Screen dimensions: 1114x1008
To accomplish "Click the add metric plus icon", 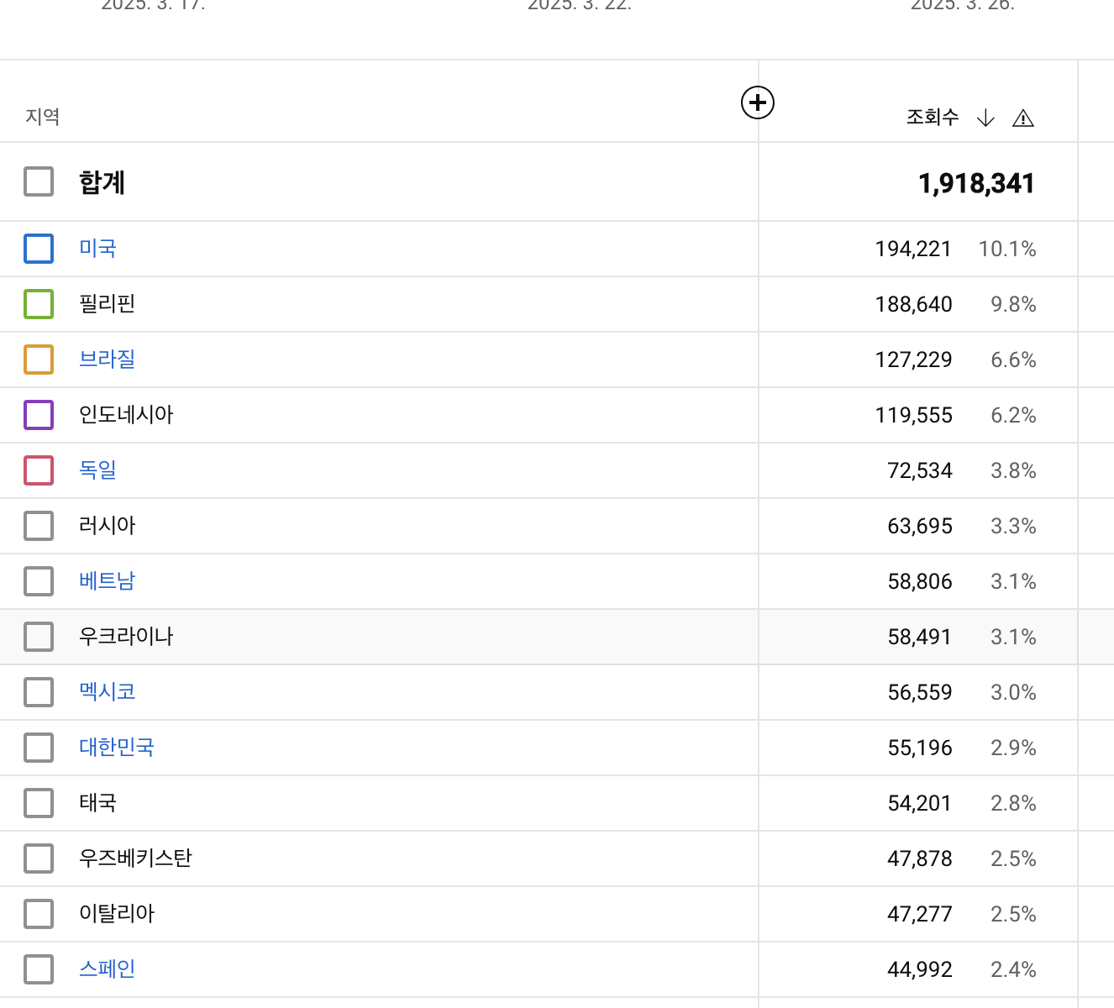I will point(758,102).
